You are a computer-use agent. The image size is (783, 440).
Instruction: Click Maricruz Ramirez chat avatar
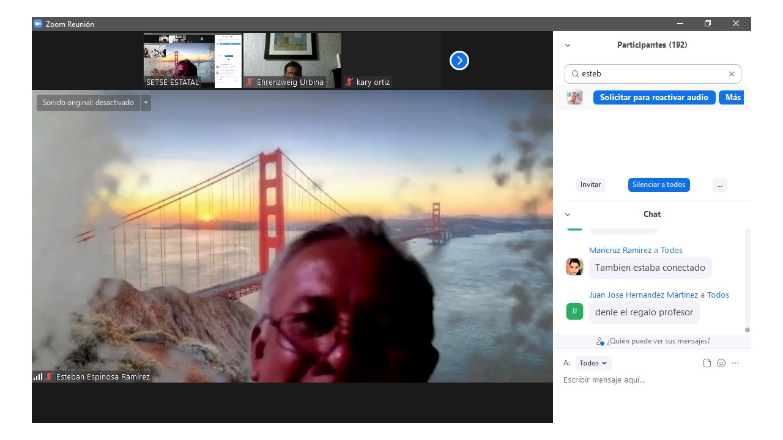coord(574,267)
